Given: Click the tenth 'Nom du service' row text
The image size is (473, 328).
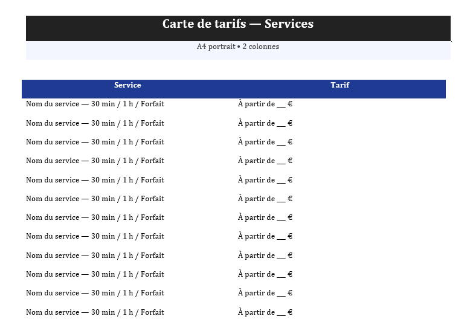Looking at the screenshot, I should (95, 274).
